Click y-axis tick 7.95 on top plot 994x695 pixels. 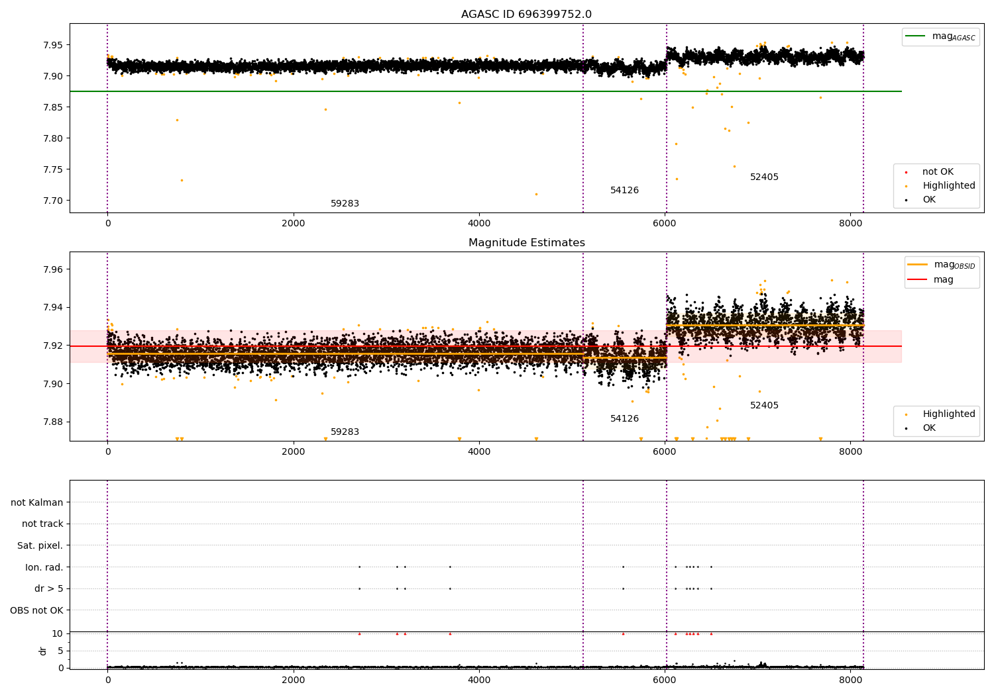[52, 46]
